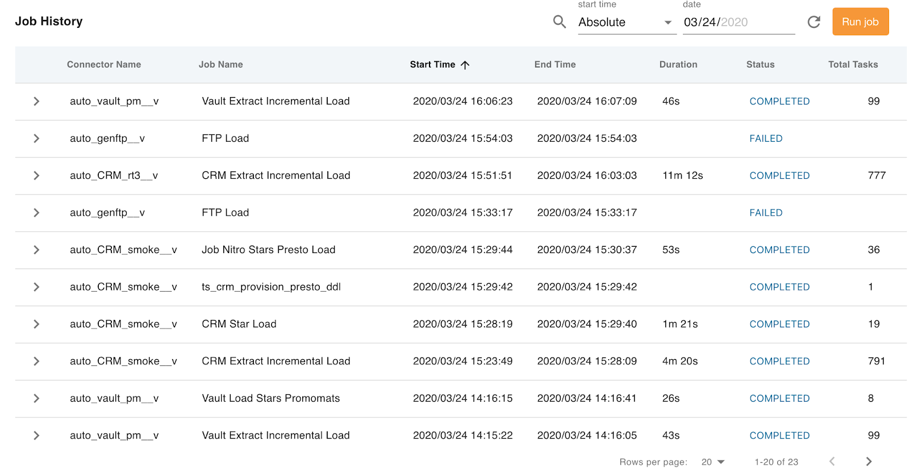The image size is (909, 476).
Task: Expand the Vault Load Stars Promomats row
Action: [x=36, y=399]
